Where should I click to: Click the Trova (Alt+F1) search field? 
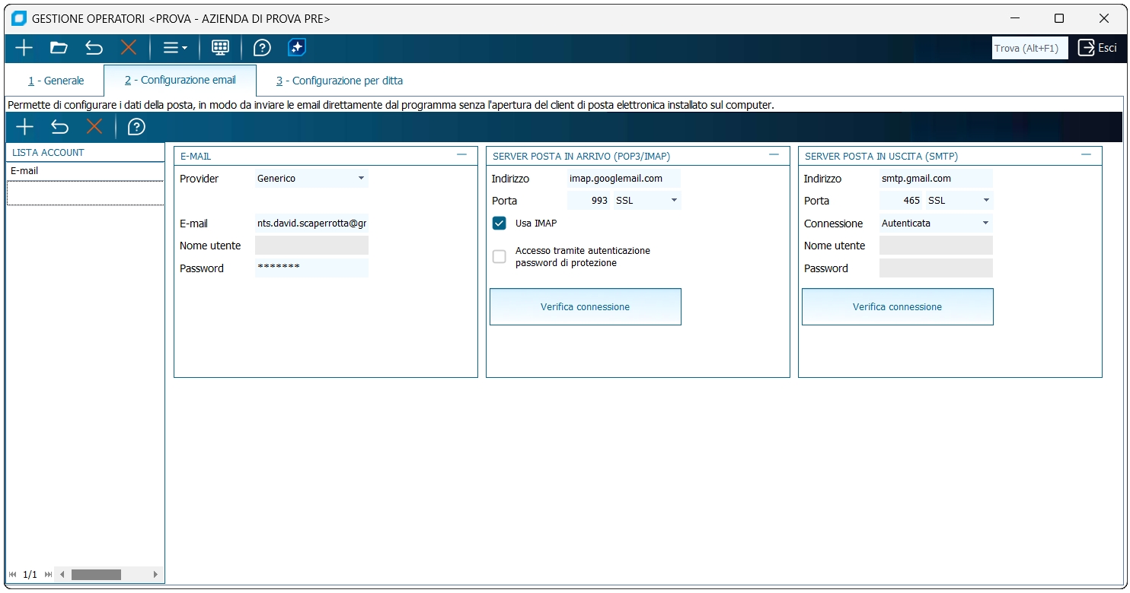(x=1030, y=48)
